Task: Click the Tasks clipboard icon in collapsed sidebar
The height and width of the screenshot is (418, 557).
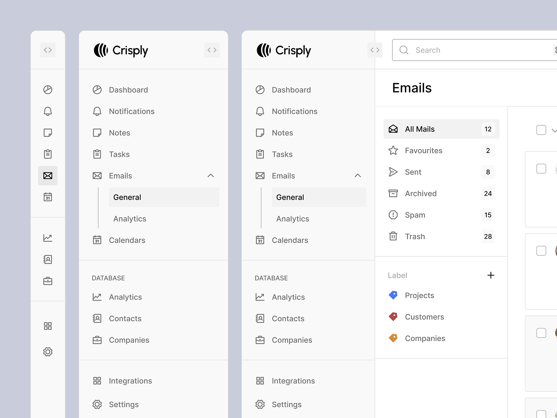Action: [x=48, y=154]
